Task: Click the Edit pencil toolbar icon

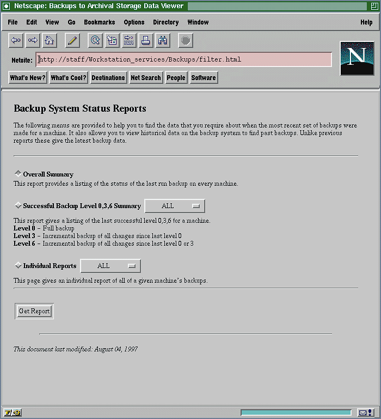Action: click(72, 40)
